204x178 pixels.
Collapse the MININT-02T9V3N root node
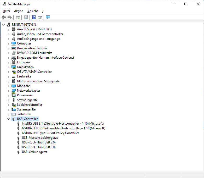click(x=3, y=25)
